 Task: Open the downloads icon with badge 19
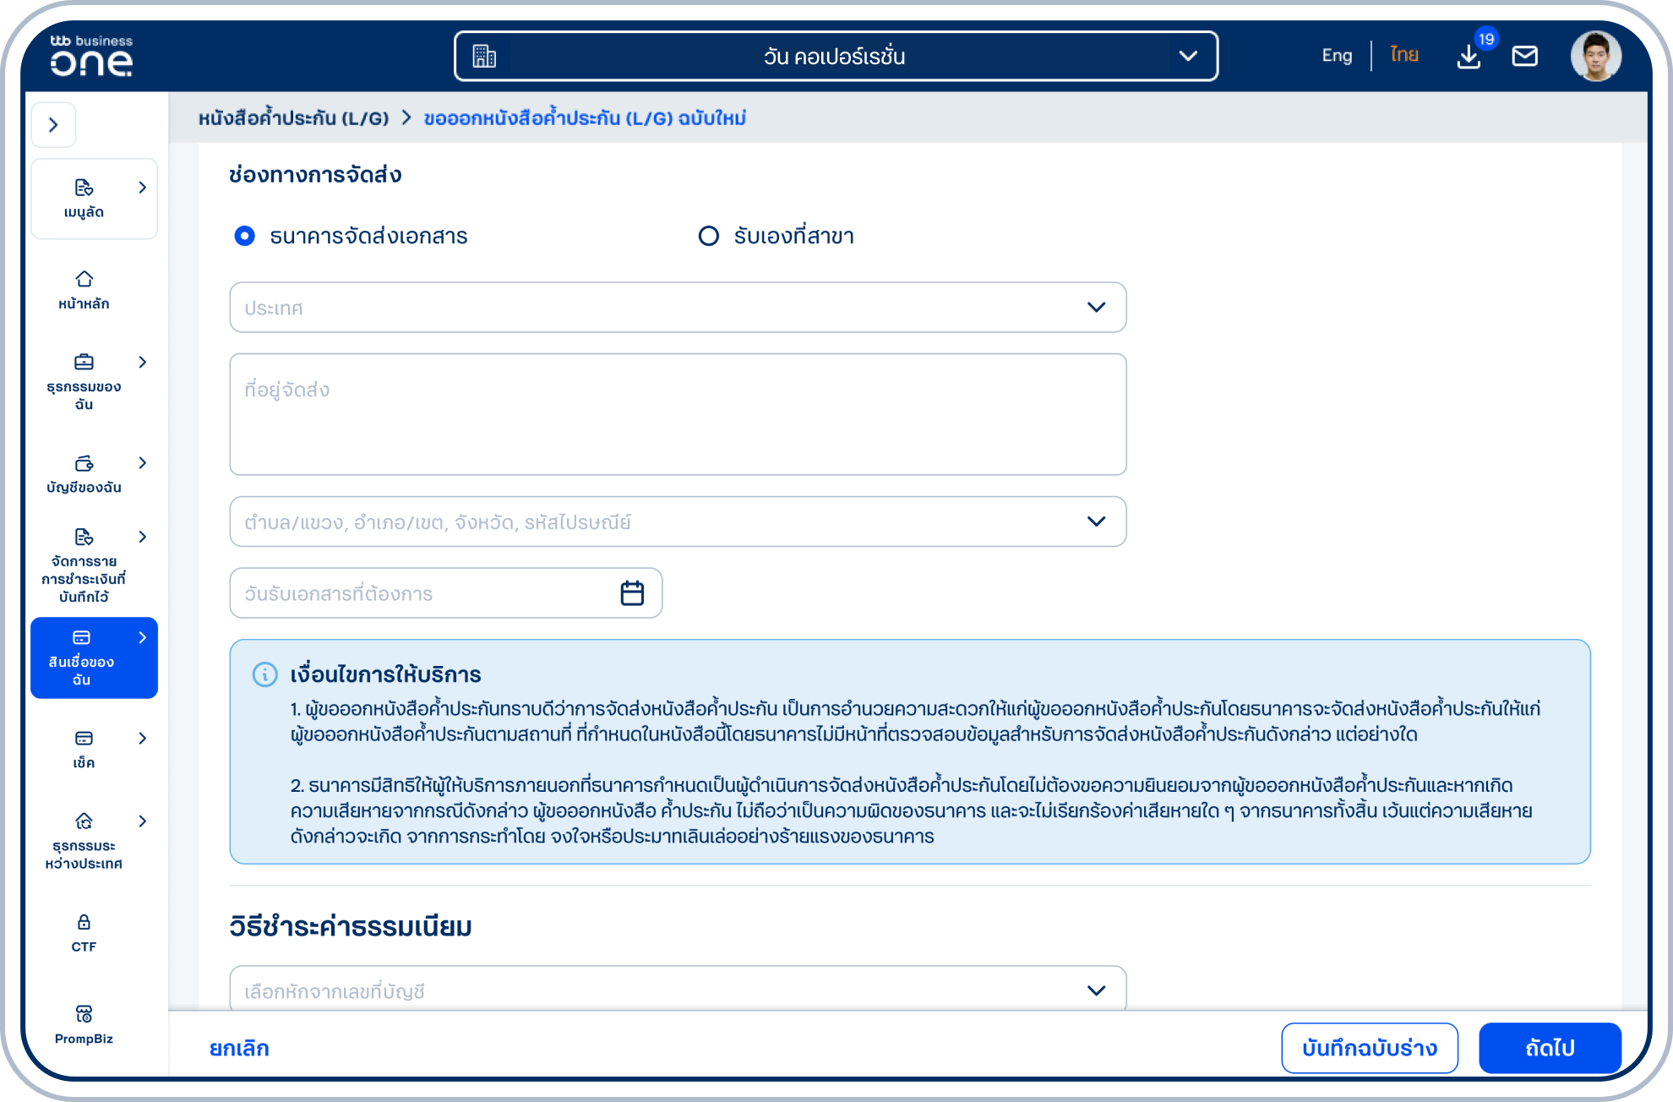pos(1469,56)
